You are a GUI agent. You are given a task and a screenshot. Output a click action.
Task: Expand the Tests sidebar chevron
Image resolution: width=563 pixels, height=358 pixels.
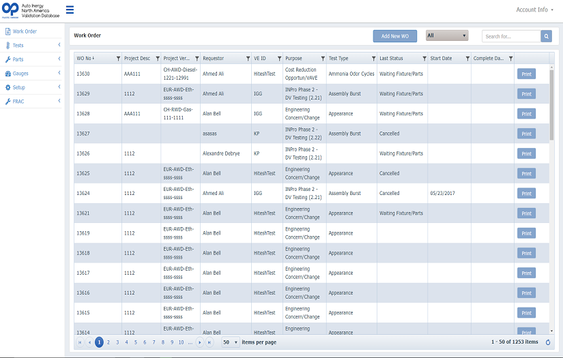pos(59,45)
